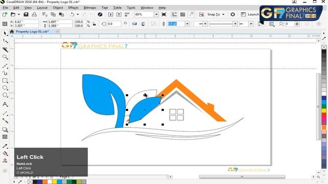Click the Launch button
Image resolution: width=328 pixels, height=184 pixels.
tap(250, 14)
